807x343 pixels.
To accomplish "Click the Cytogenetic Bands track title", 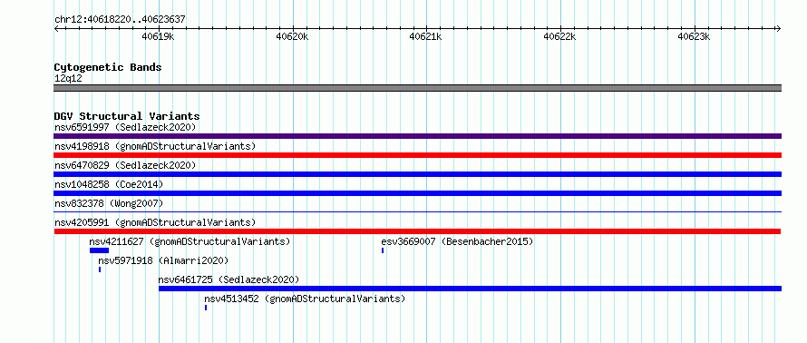I will 108,67.
